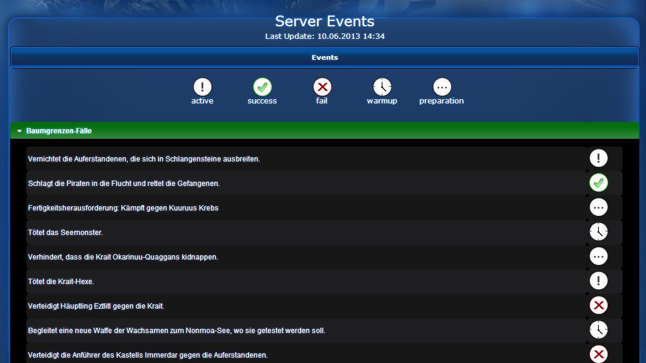Select 'Verteidigt die Anführer des Kastells' event
This screenshot has height=363, width=646.
pyautogui.click(x=147, y=355)
